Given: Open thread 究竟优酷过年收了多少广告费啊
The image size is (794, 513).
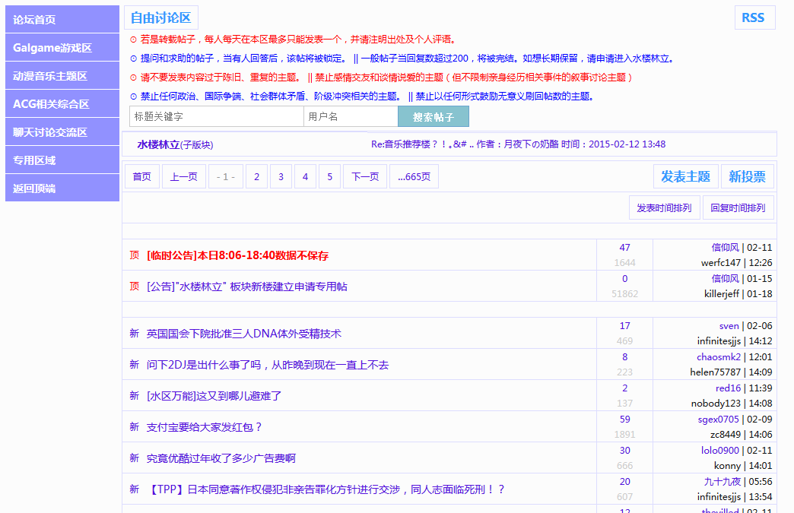Looking at the screenshot, I should coord(221,458).
